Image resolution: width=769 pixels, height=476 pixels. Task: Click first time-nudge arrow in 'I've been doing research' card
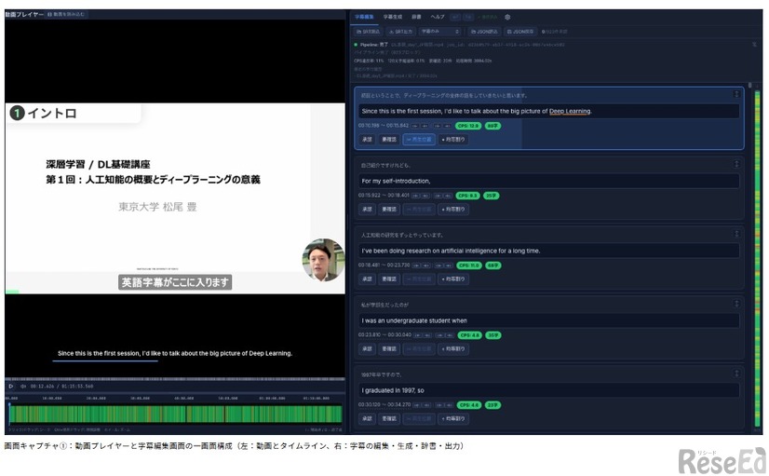coord(416,265)
